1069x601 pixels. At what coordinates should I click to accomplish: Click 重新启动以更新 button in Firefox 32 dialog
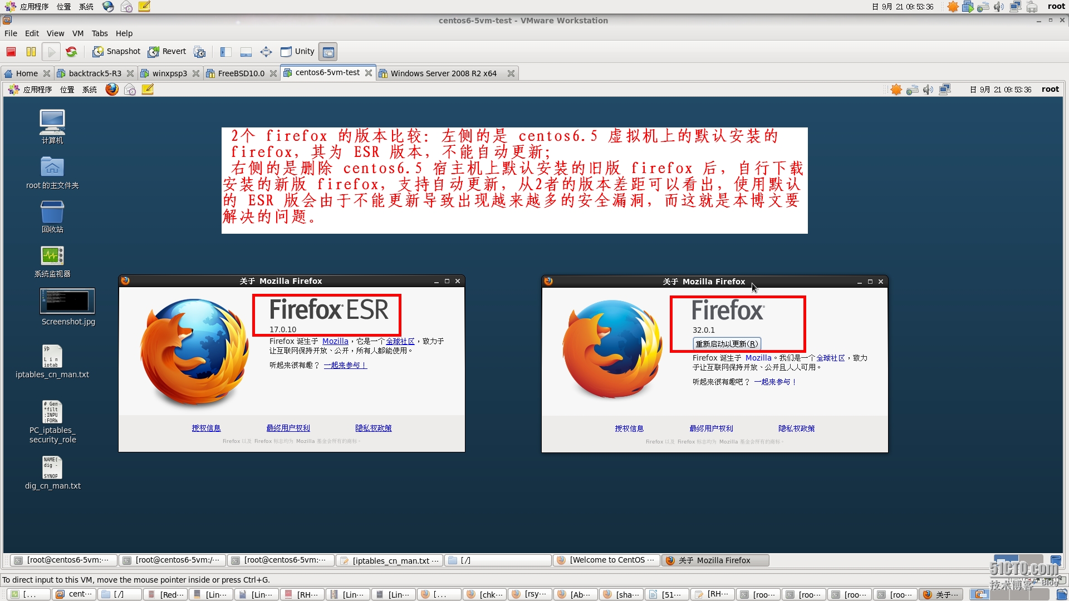(727, 344)
